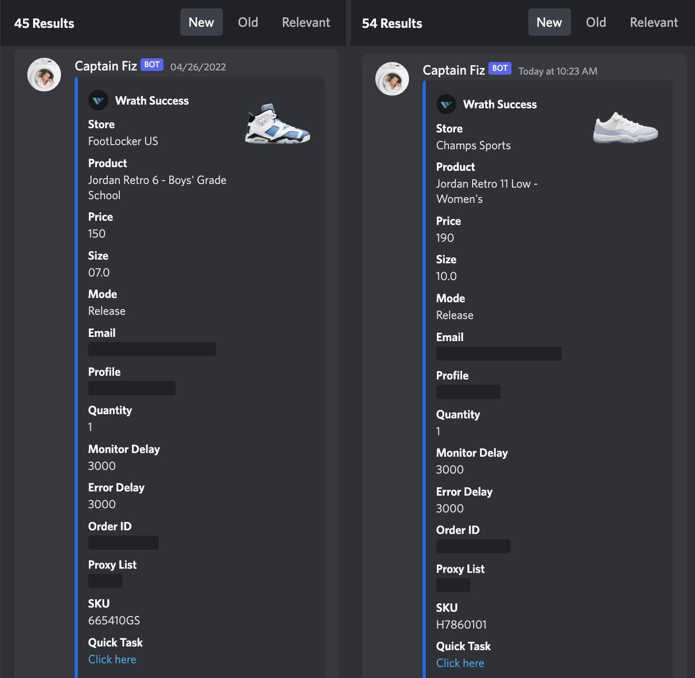The width and height of the screenshot is (695, 678).
Task: Open Click here Quick Task link for SKU H7860101
Action: point(460,663)
